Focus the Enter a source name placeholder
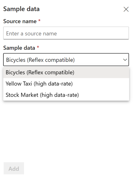133x178 pixels. (31, 33)
